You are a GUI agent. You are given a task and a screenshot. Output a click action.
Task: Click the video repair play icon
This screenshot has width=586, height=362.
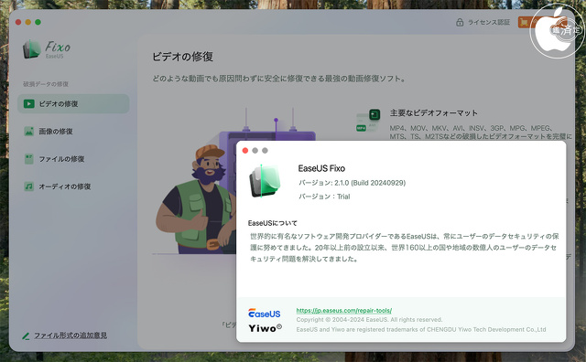click(x=29, y=103)
